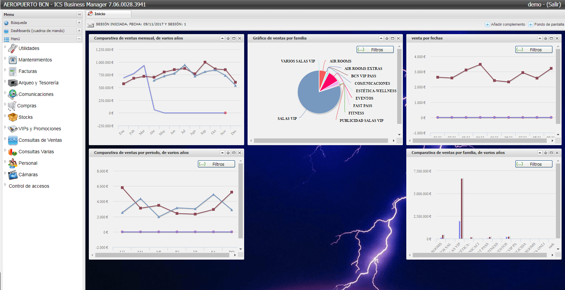This screenshot has height=290, width=565.
Task: Click Añadir complemento button
Action: point(505,24)
